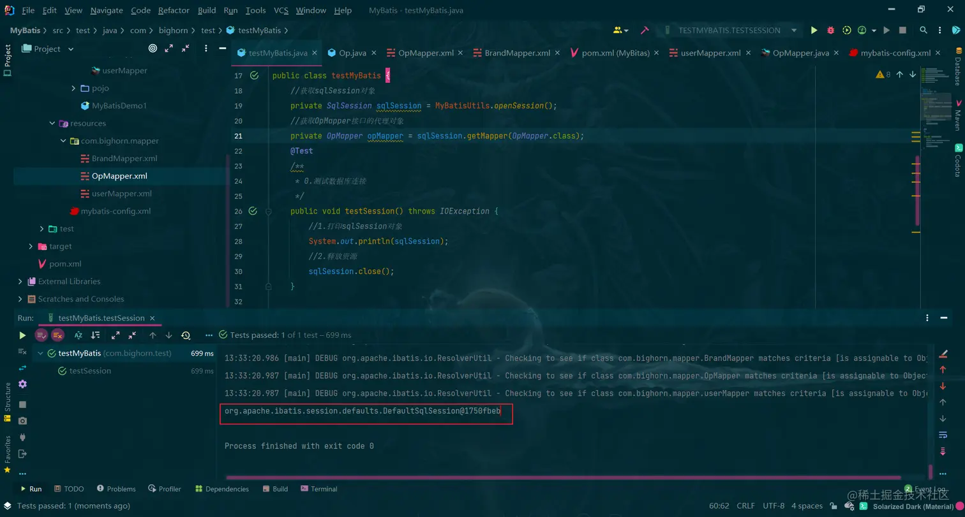Click the dump threads camera icon
This screenshot has width=965, height=517.
(x=23, y=421)
